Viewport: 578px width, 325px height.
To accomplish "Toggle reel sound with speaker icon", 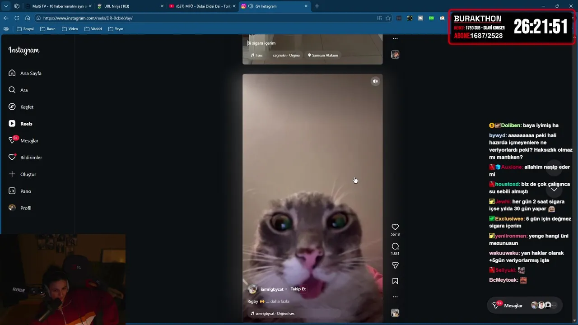I will [x=375, y=81].
